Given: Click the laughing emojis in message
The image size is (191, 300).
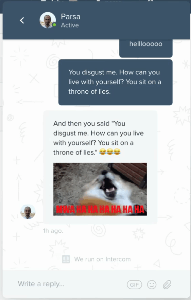Looking at the screenshot, I should 110,152.
